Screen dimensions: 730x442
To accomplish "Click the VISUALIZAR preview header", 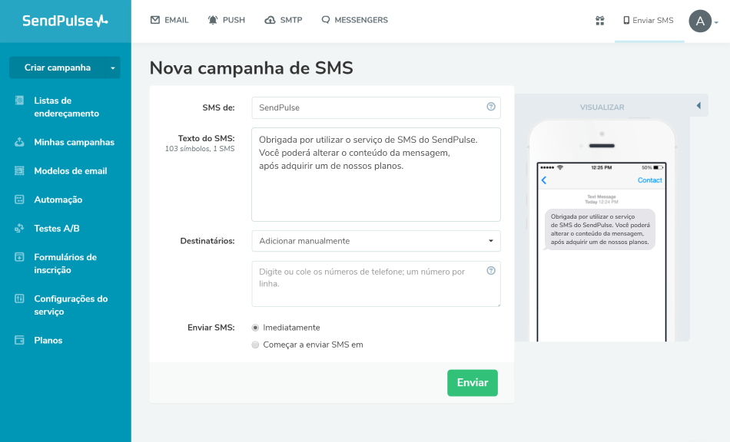I will coord(602,107).
